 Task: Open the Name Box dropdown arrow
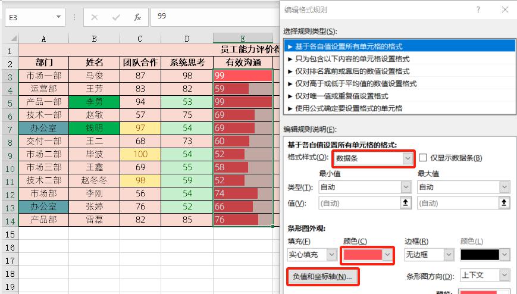point(58,17)
